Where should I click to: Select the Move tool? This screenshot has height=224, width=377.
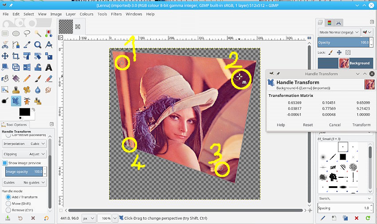pos(5,56)
